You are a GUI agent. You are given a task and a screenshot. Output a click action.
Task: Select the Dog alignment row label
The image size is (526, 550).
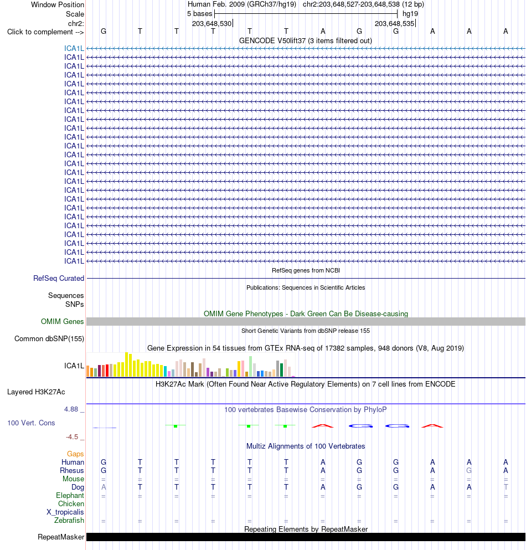(78, 487)
